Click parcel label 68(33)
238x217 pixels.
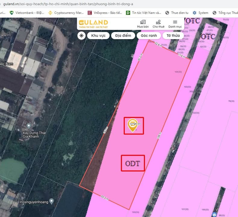(x=211, y=27)
